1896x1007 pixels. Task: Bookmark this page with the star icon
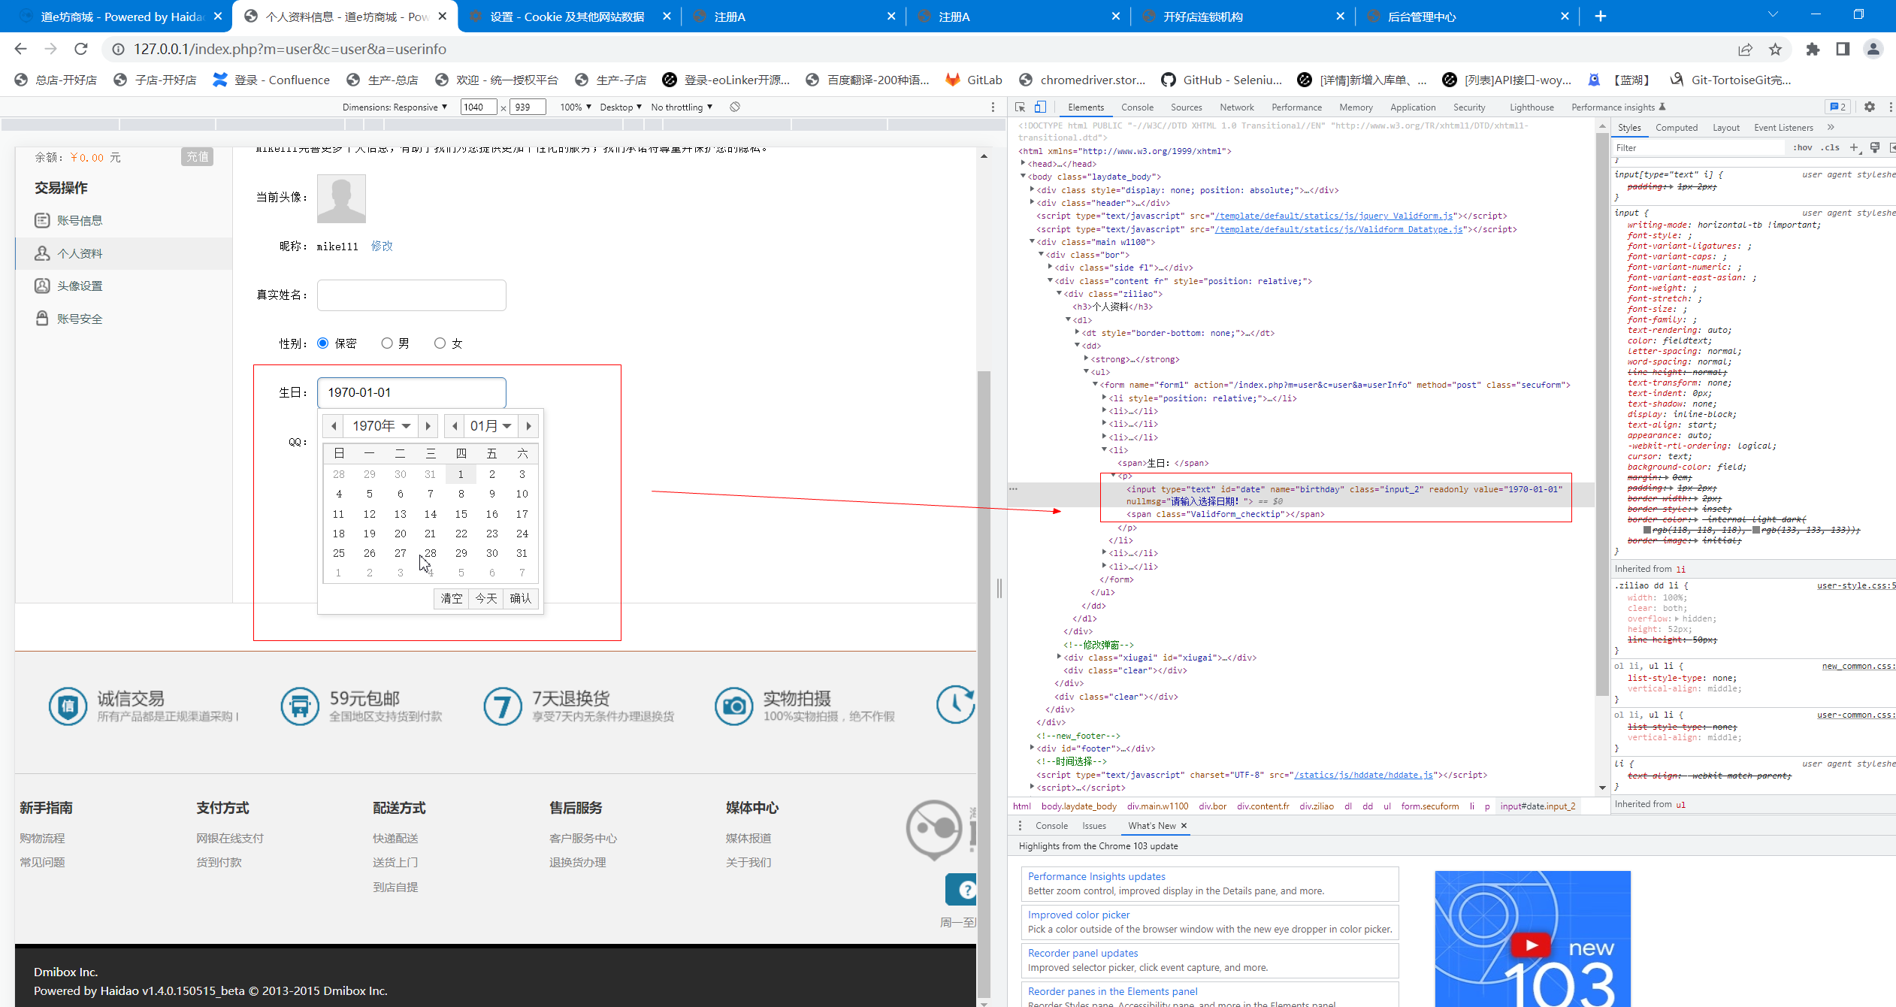(x=1775, y=49)
